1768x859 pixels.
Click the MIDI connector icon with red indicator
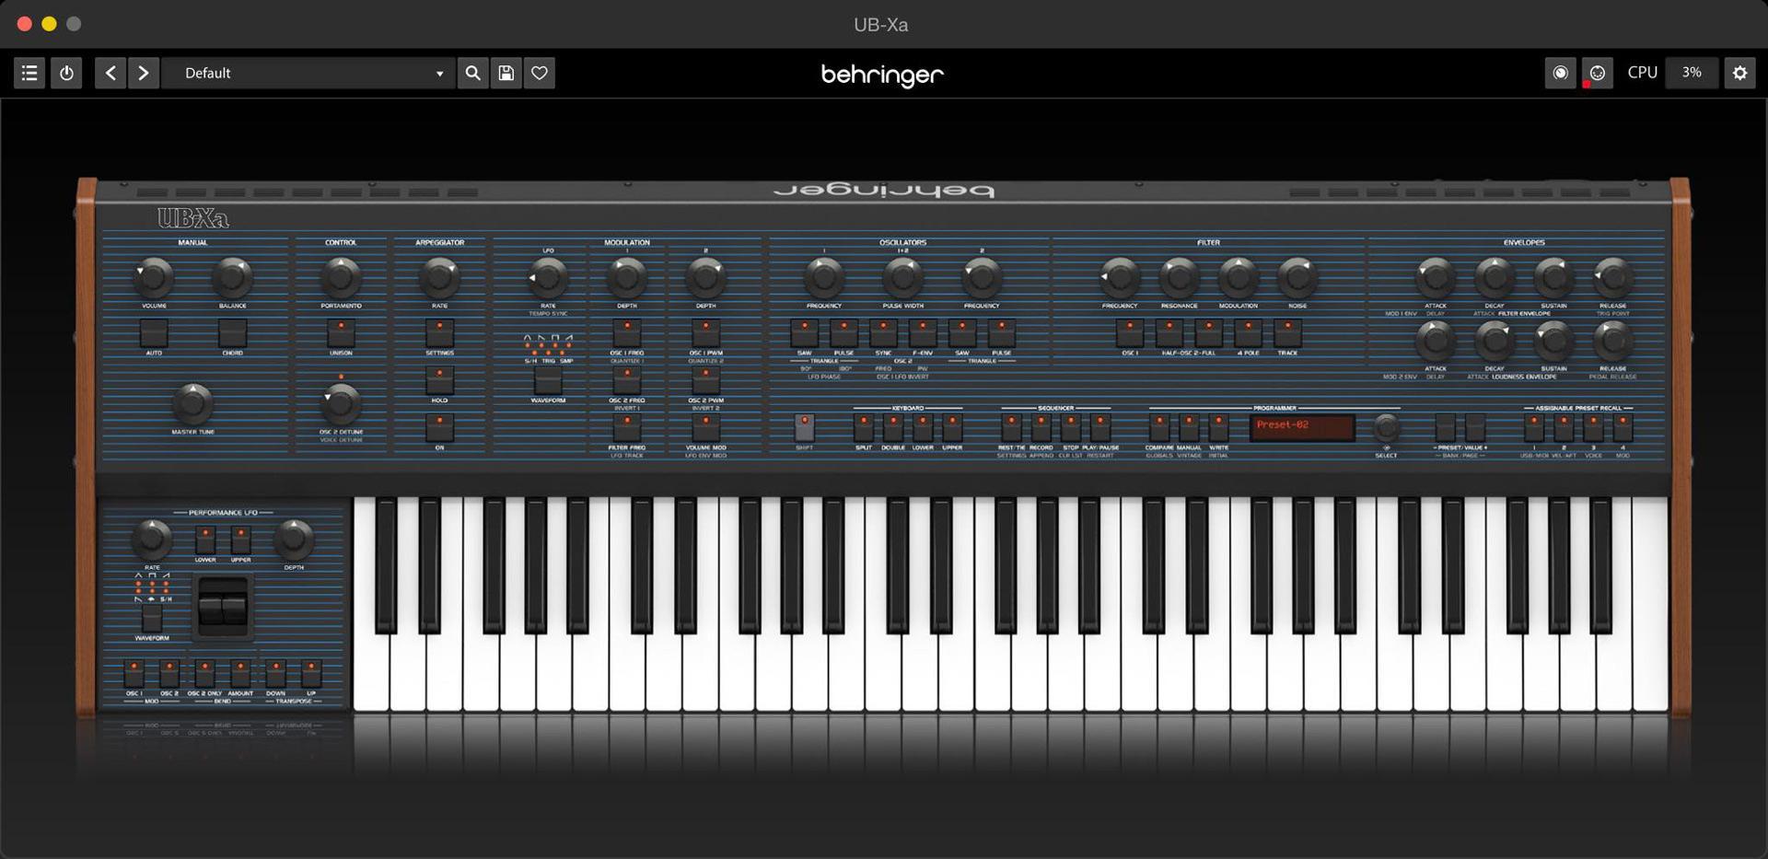(x=1597, y=73)
